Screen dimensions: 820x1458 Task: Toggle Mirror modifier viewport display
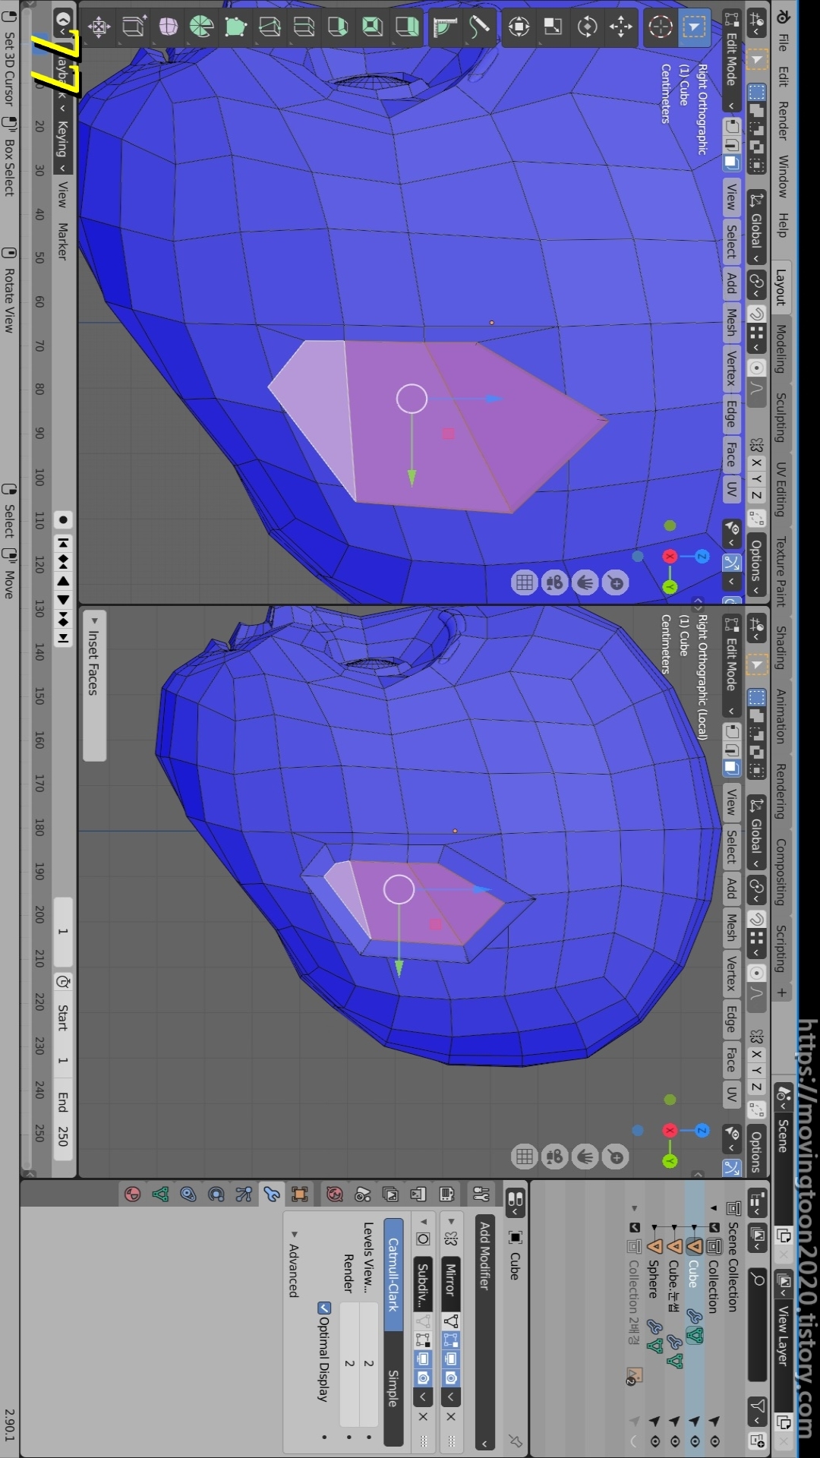(451, 1359)
